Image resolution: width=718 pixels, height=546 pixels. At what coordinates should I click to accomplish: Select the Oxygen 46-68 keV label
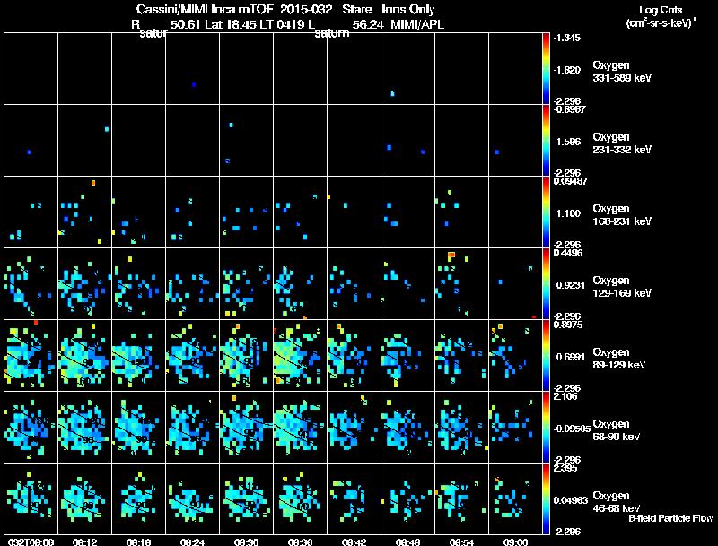tap(617, 502)
